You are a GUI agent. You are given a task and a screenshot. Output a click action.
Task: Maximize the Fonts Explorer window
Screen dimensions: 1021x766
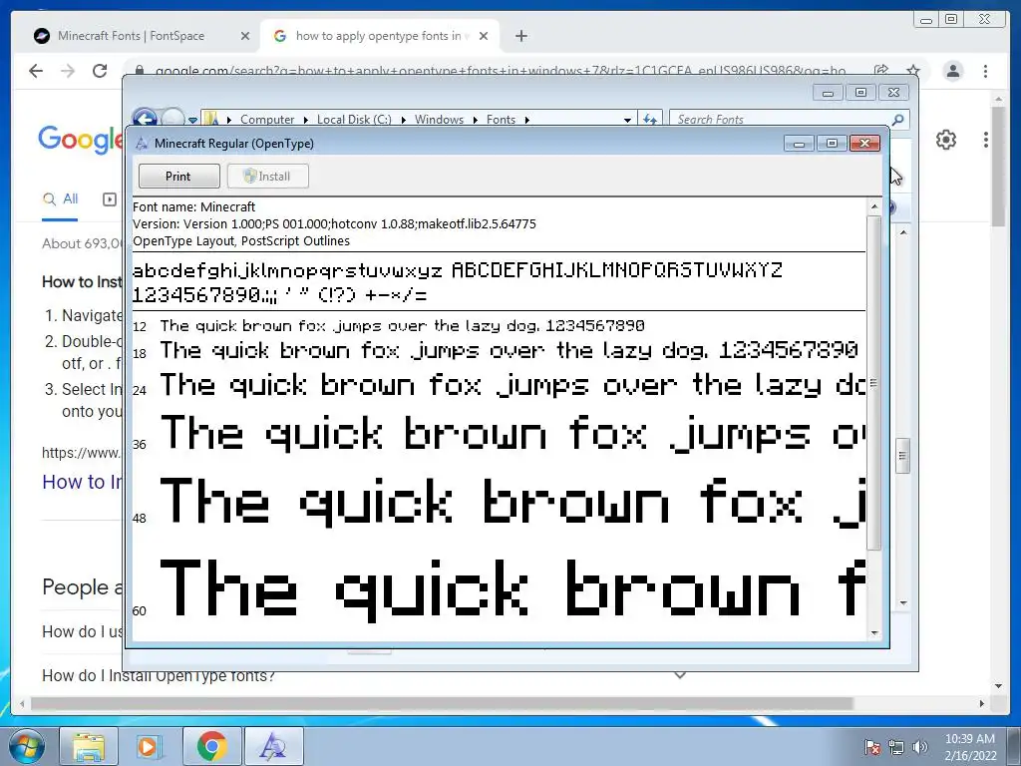coord(860,93)
